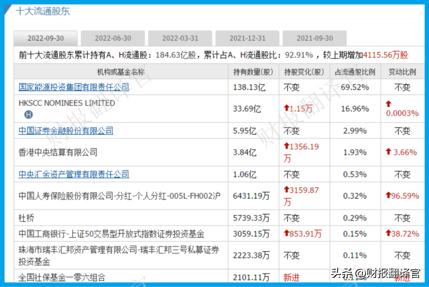Click the 1356.19万 share increase value
Screen dimensions: 429x287
pyautogui.click(x=301, y=152)
